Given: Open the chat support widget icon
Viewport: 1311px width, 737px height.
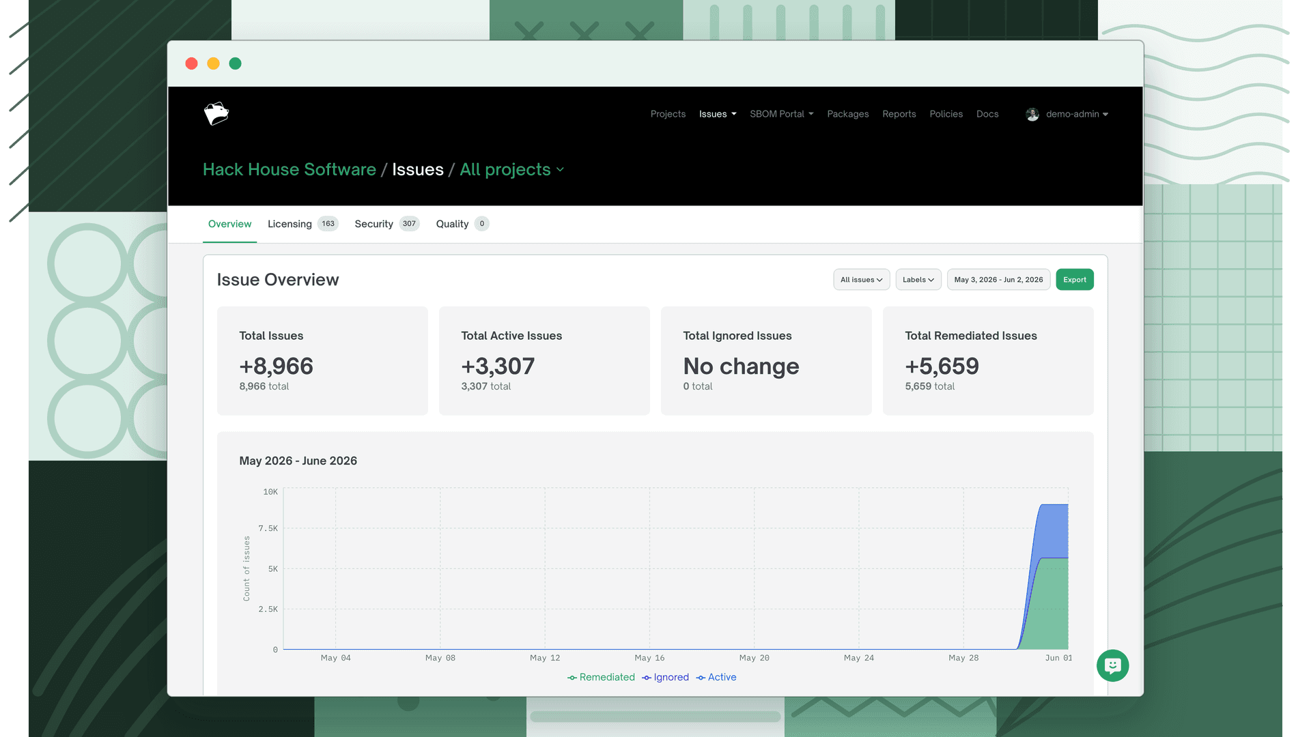Looking at the screenshot, I should click(1112, 665).
